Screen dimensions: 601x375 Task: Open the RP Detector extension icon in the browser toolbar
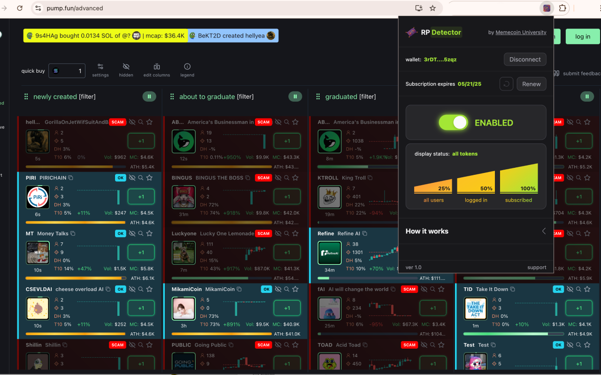point(547,8)
